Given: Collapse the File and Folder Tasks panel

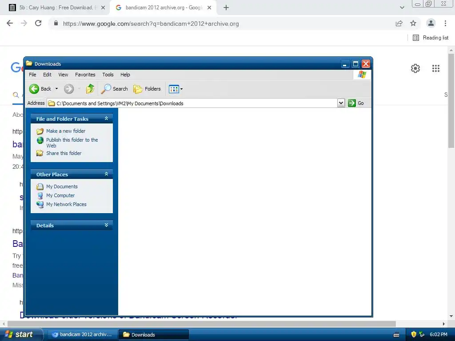Looking at the screenshot, I should point(106,119).
